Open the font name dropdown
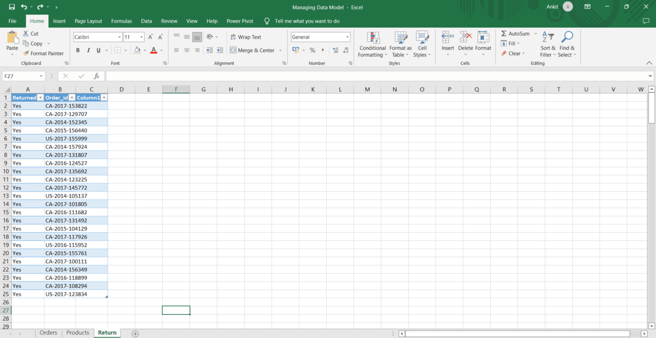 [x=120, y=37]
